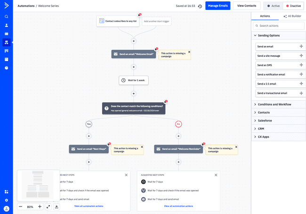Click the Manage Emails button
Image resolution: width=306 pixels, height=214 pixels.
tap(217, 6)
